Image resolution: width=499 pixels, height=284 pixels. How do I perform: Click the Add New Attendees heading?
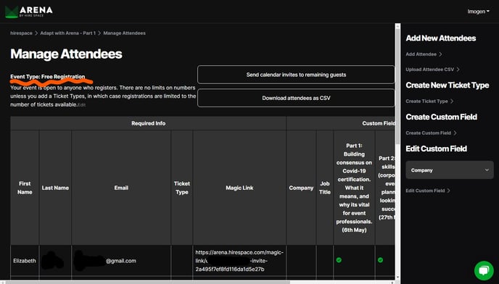441,38
